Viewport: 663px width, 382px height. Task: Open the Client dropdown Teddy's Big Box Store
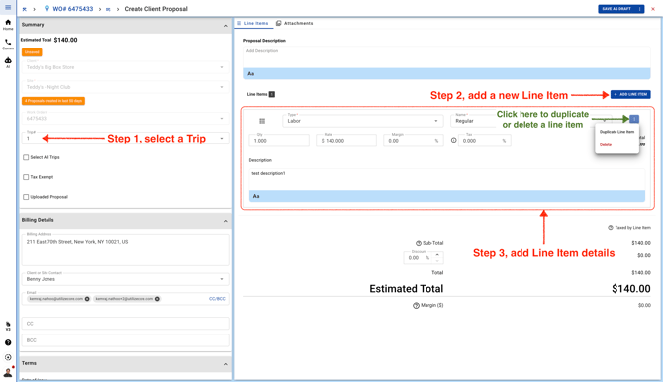pyautogui.click(x=125, y=67)
